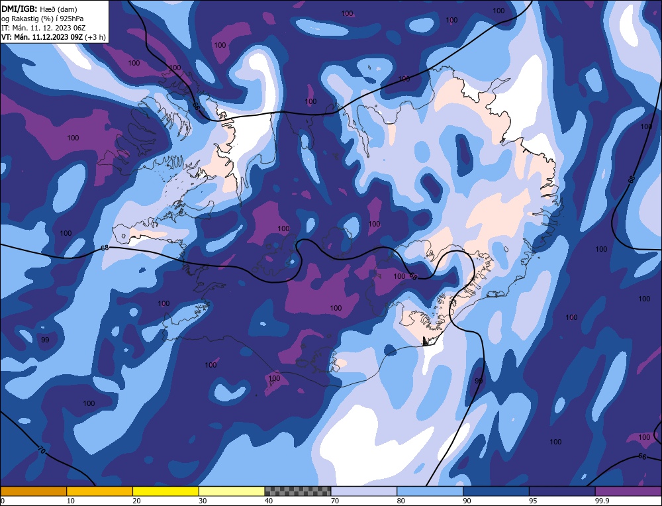Click the '40' legend scale value
The image size is (662, 506).
click(x=269, y=501)
